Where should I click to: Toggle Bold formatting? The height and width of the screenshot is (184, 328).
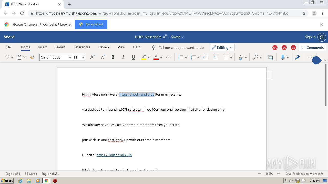click(x=113, y=57)
